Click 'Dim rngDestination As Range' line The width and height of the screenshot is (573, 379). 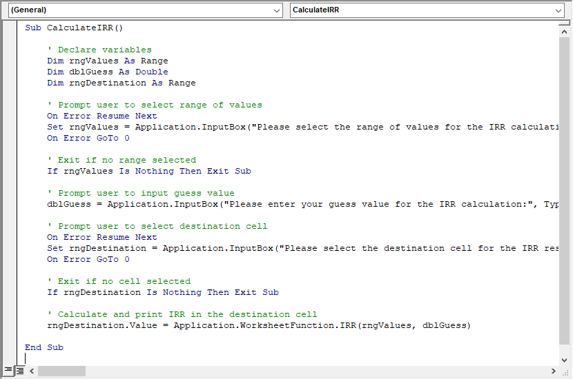coord(122,83)
